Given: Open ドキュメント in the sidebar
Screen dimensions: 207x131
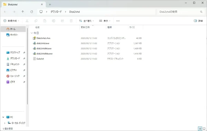Looking at the screenshot, I should click(13, 64).
